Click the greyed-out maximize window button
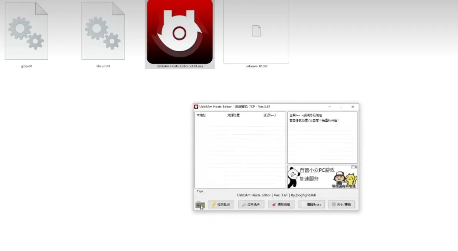Image resolution: width=458 pixels, height=251 pixels. 341,107
